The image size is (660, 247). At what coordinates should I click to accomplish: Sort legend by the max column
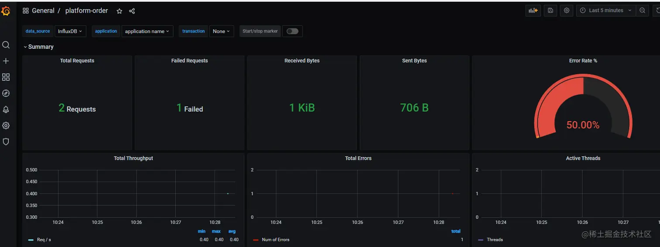point(216,231)
